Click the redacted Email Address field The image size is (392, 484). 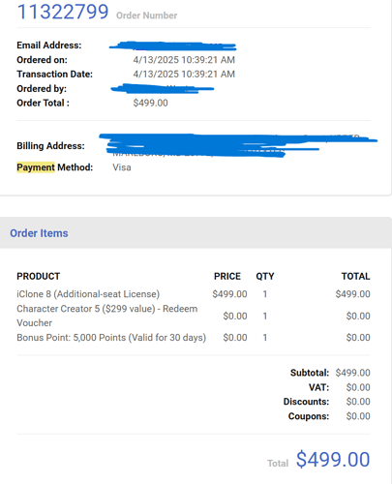tap(173, 46)
